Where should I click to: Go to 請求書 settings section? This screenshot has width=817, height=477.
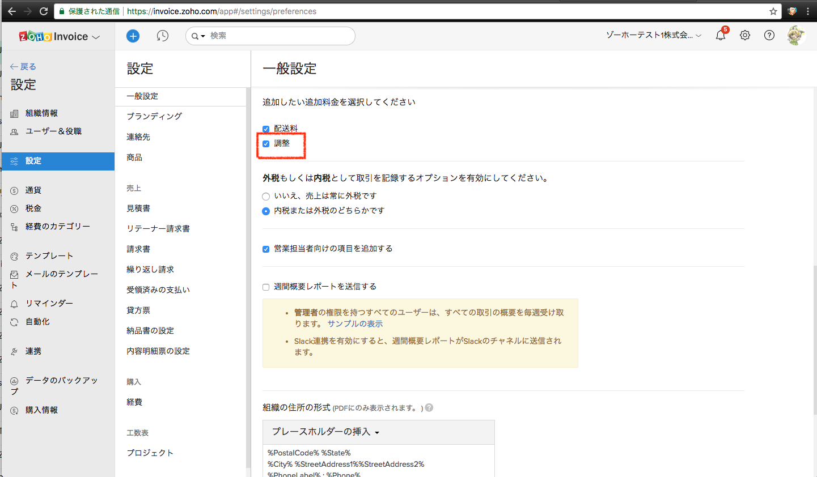pos(138,249)
